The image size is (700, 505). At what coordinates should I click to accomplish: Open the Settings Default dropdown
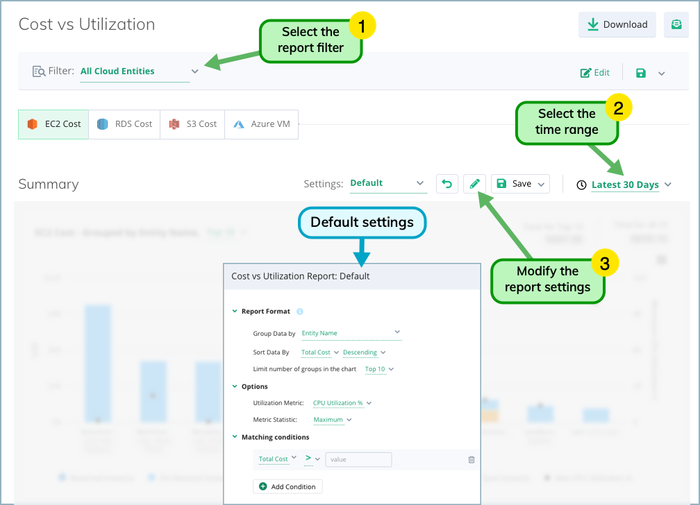pyautogui.click(x=387, y=183)
